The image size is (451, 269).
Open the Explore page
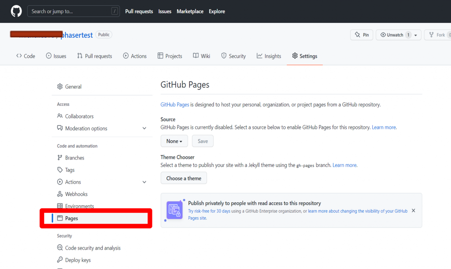tap(217, 11)
